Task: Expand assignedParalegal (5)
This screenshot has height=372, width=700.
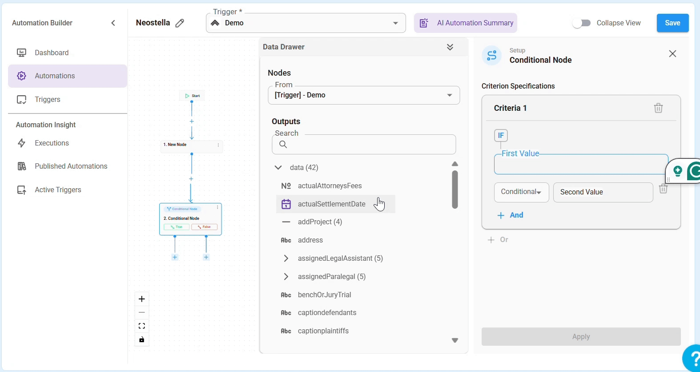Action: pos(286,277)
